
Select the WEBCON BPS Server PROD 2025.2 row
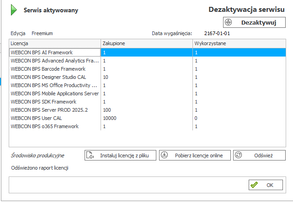coord(148,110)
